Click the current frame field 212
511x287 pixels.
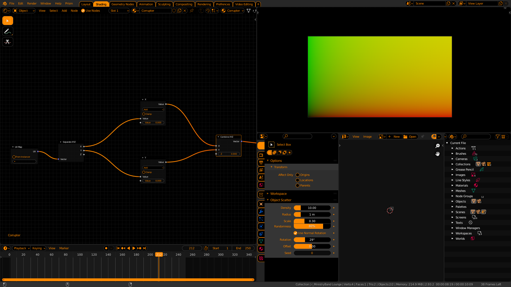(192, 248)
